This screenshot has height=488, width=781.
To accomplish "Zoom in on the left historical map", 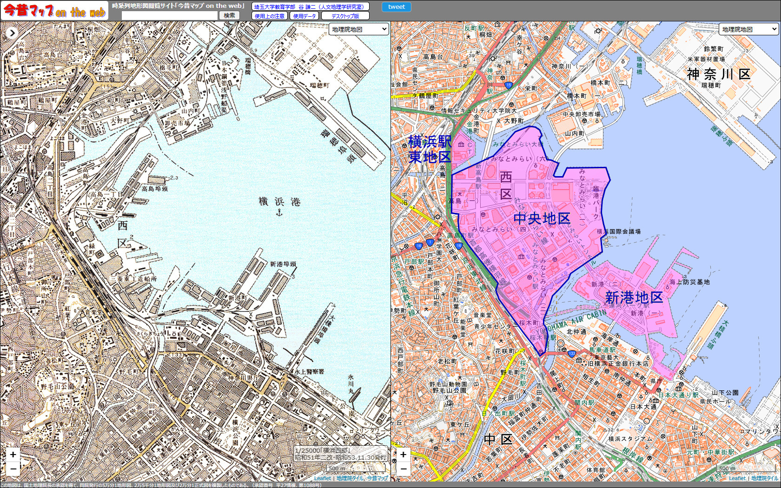I will 13,455.
